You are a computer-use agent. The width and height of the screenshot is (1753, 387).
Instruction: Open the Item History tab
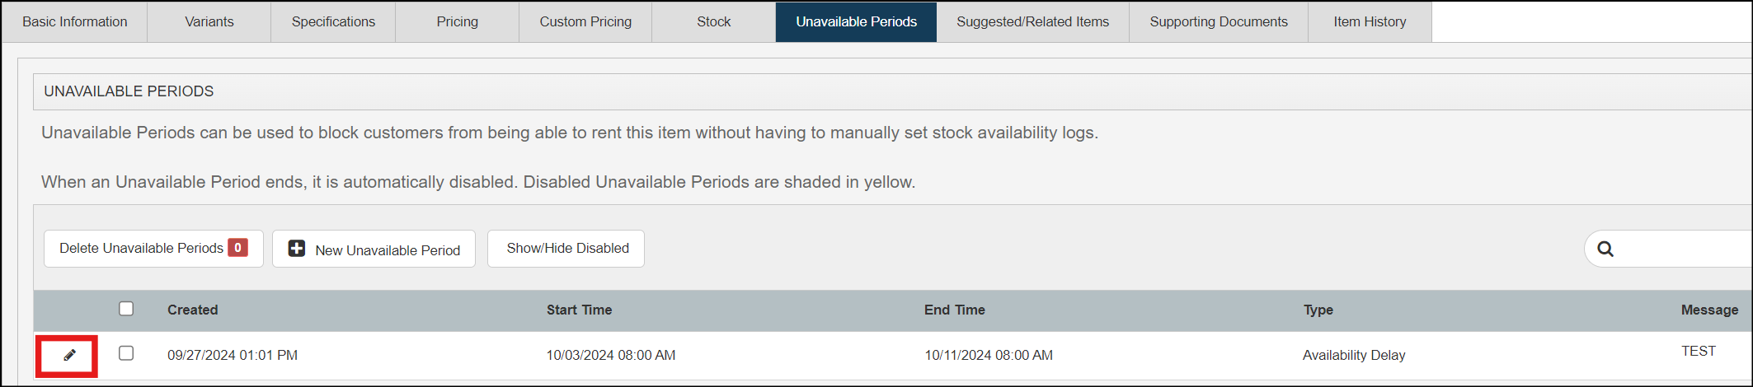click(1370, 22)
